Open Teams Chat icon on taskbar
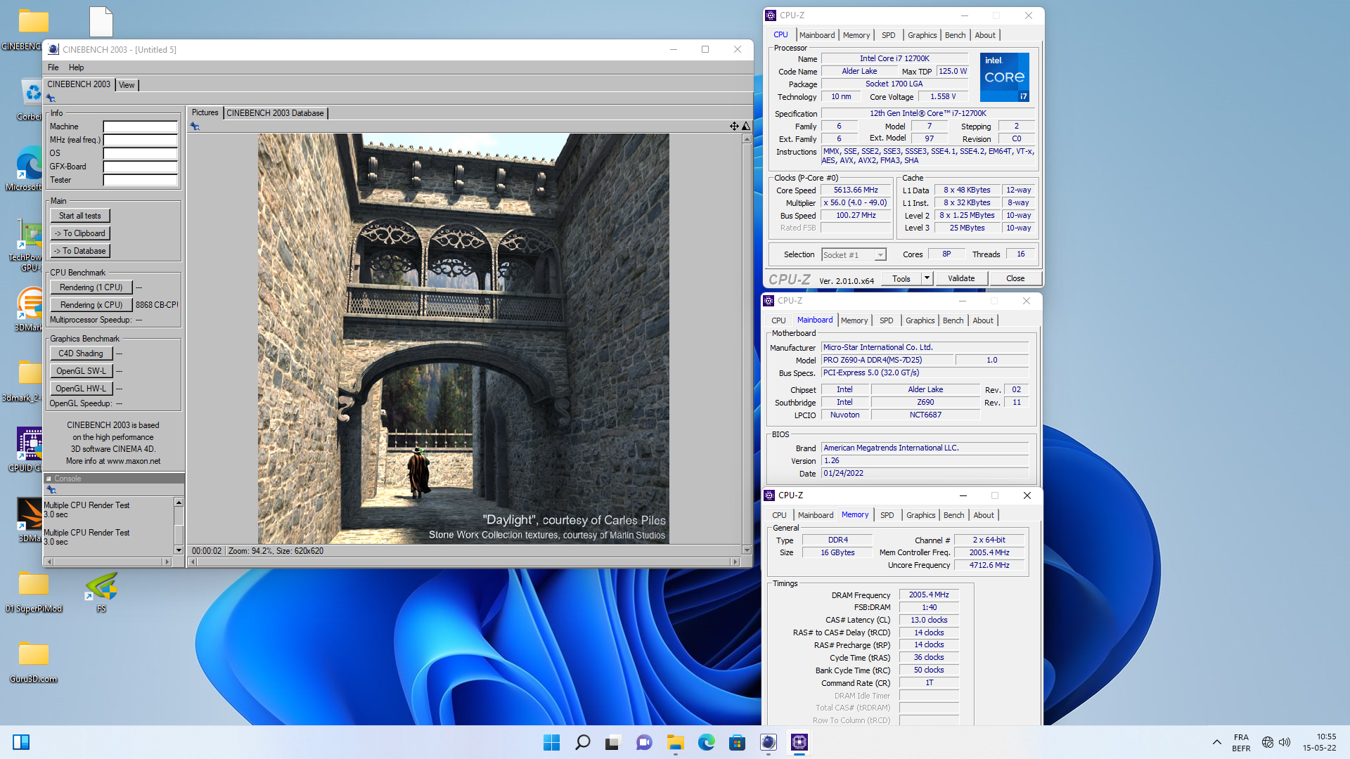Viewport: 1350px width, 759px height. point(643,742)
